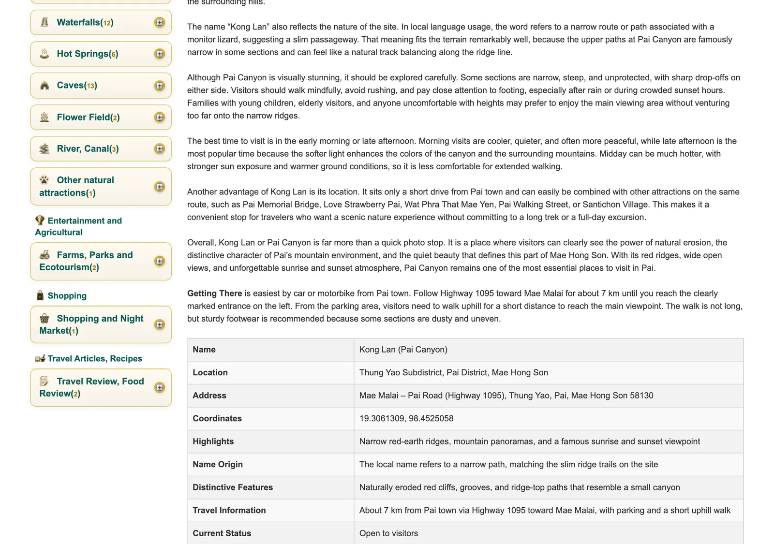774x544 pixels.
Task: Expand Shopping and Night Market plus button
Action: click(160, 324)
